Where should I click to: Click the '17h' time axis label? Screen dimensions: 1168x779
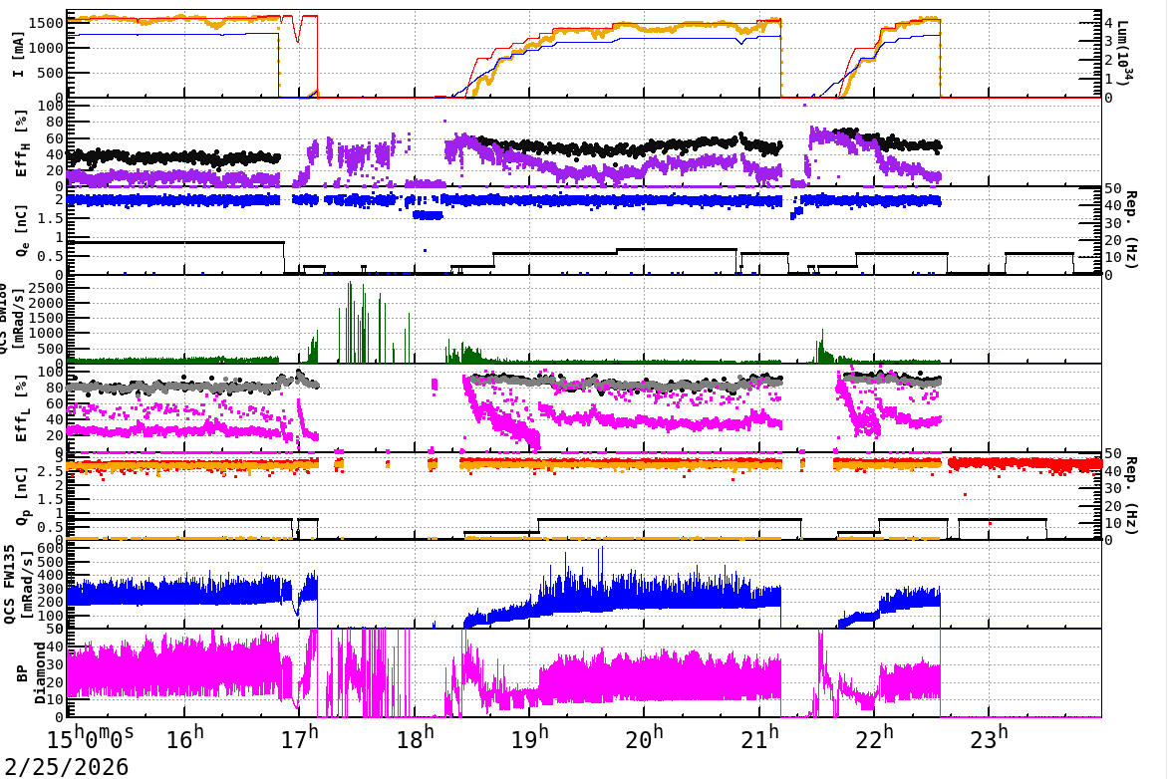click(x=299, y=737)
